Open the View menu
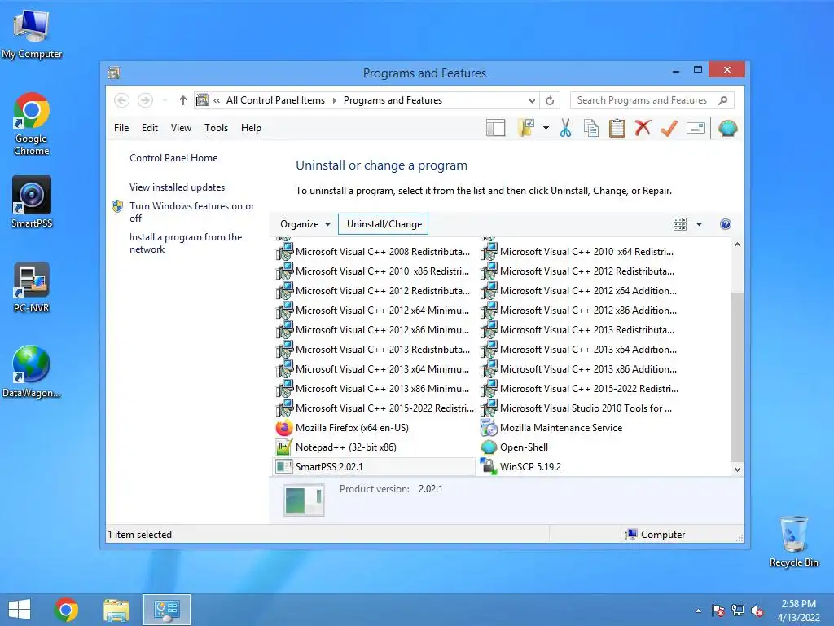This screenshot has width=834, height=626. [181, 128]
